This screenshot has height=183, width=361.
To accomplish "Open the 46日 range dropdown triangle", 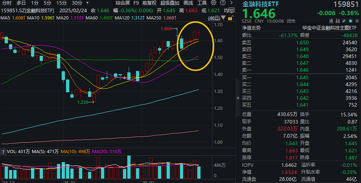I will coord(223,18).
